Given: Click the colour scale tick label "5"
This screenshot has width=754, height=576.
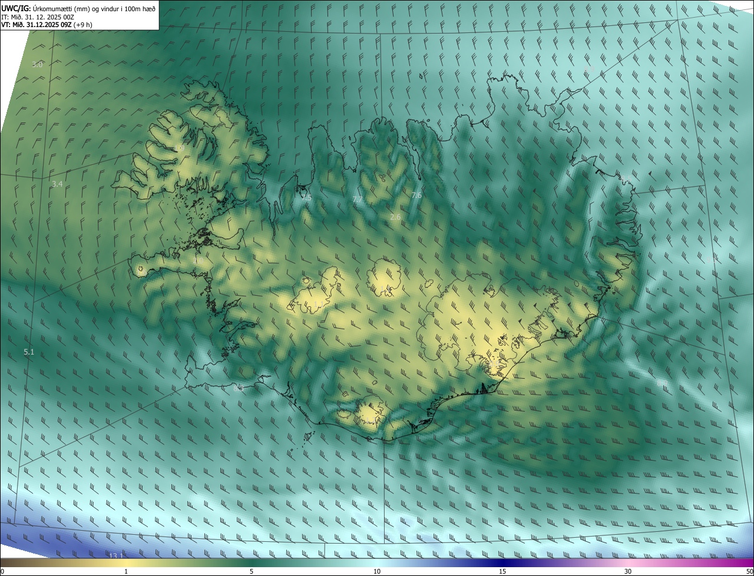Looking at the screenshot, I should point(252,572).
